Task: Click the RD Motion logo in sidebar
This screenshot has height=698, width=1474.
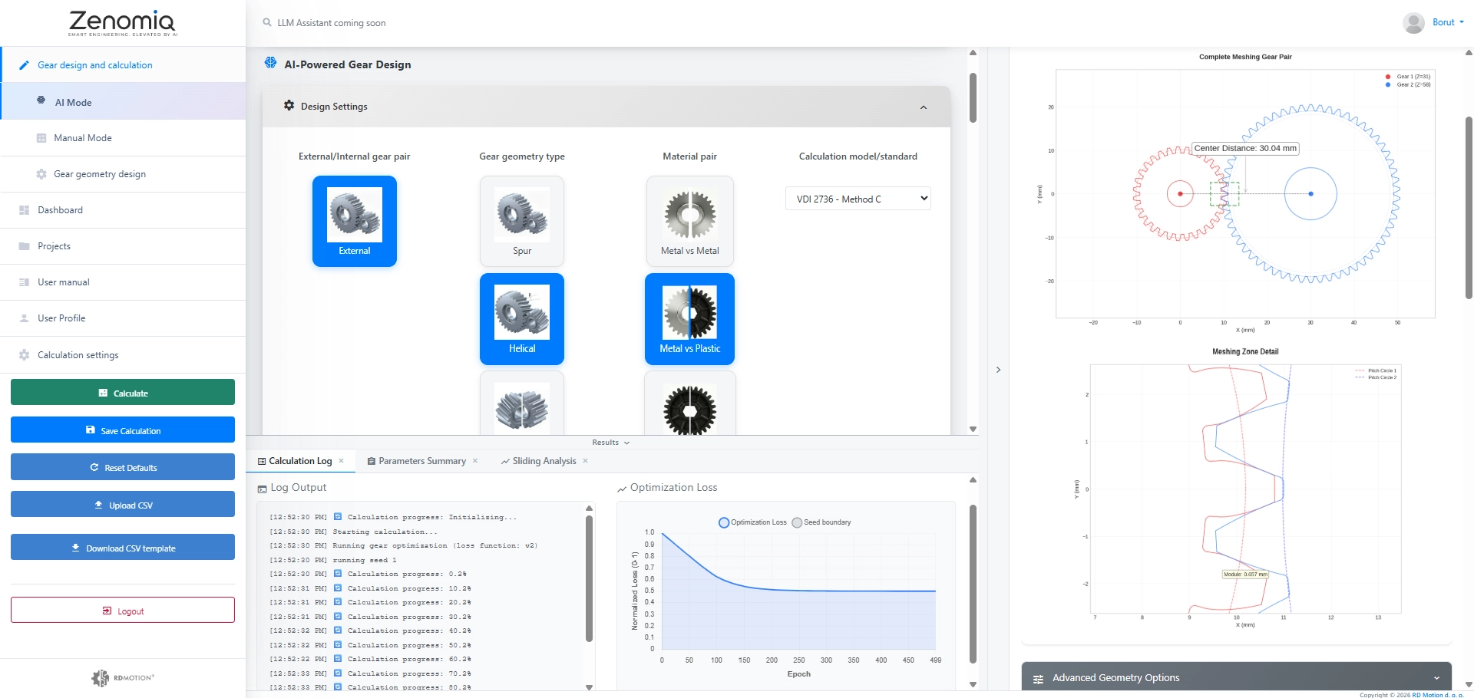Action: point(123,678)
